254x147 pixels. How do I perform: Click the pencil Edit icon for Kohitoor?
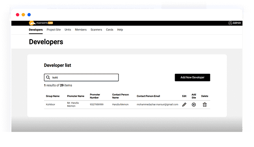coord(184,105)
